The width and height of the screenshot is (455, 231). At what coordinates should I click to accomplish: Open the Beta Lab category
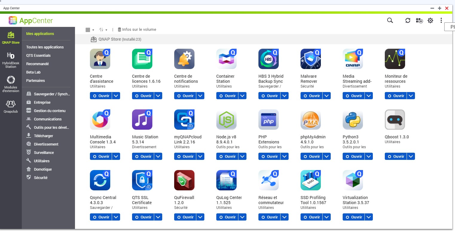point(33,72)
